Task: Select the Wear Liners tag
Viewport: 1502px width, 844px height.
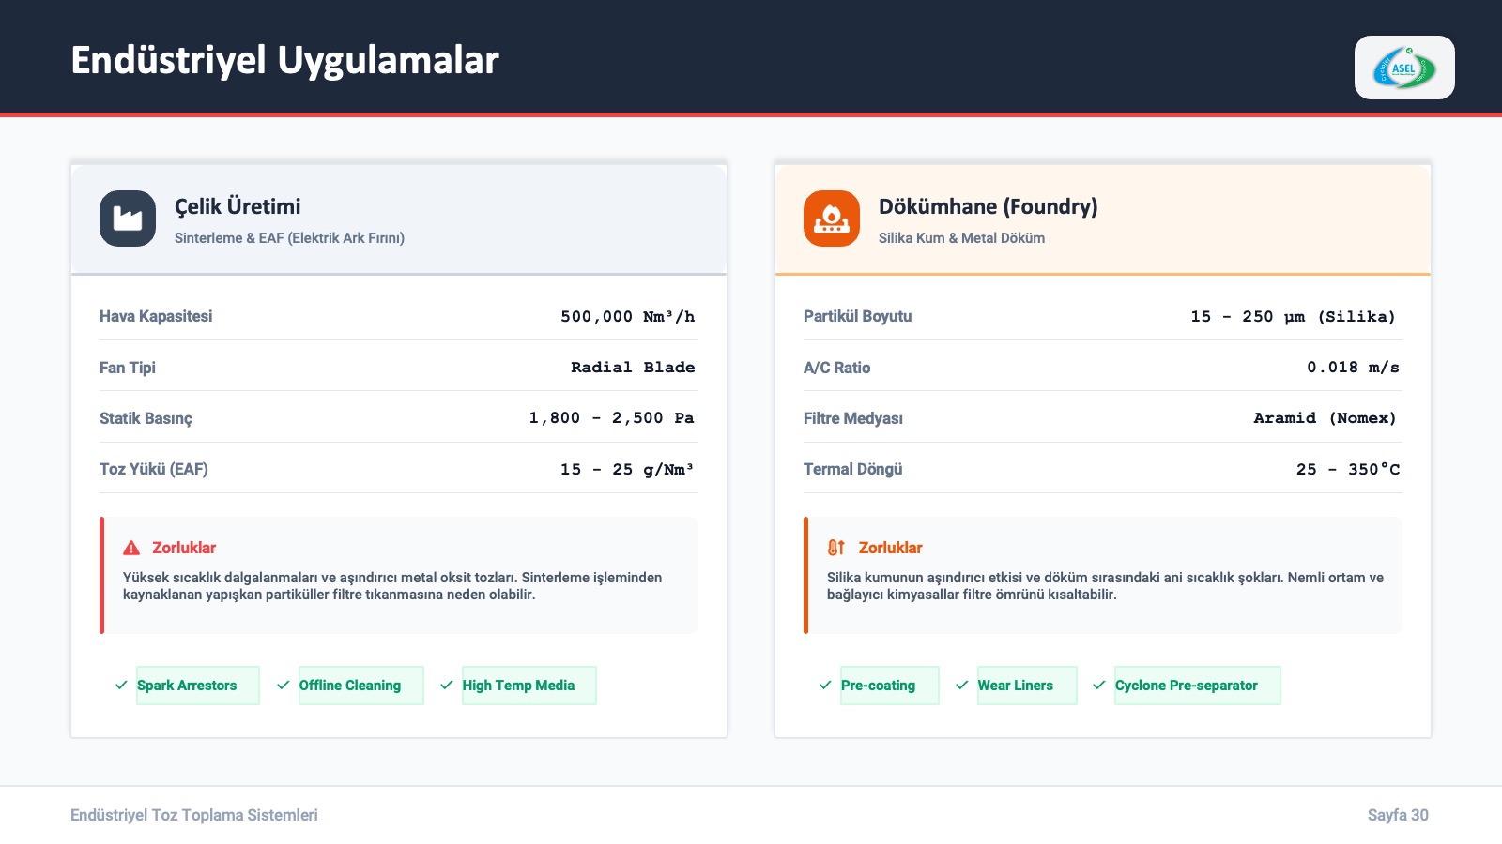Action: (x=1026, y=686)
